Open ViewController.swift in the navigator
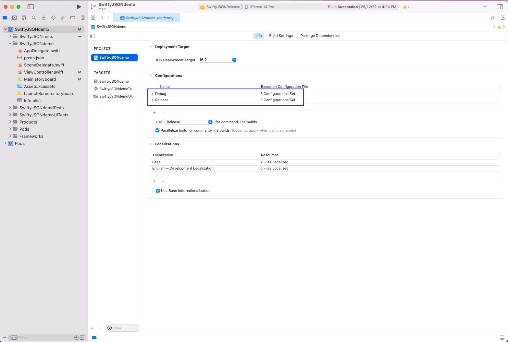This screenshot has height=342, width=508. tap(43, 72)
